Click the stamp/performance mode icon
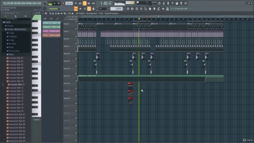The height and width of the screenshot is (143, 254). click(93, 9)
